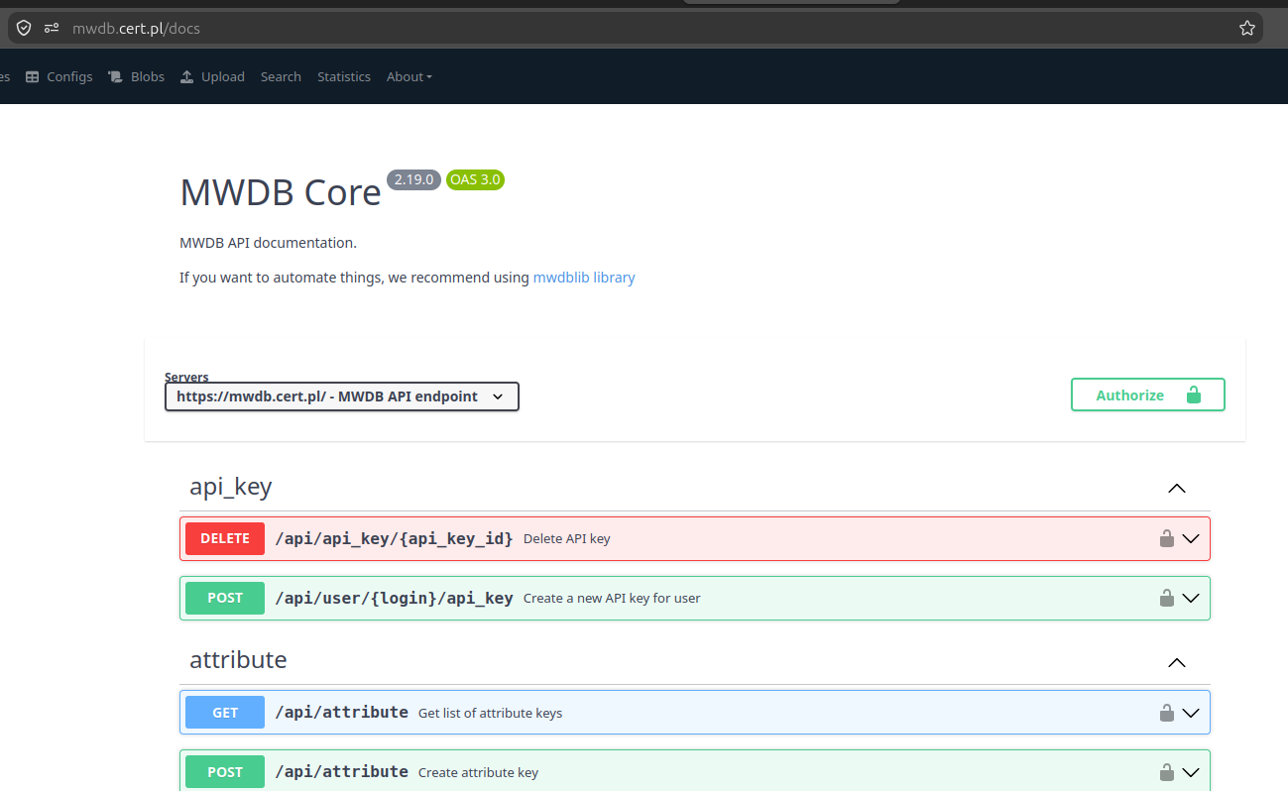The image size is (1288, 791).
Task: Collapse the attribute section with its chevron
Action: [1177, 662]
